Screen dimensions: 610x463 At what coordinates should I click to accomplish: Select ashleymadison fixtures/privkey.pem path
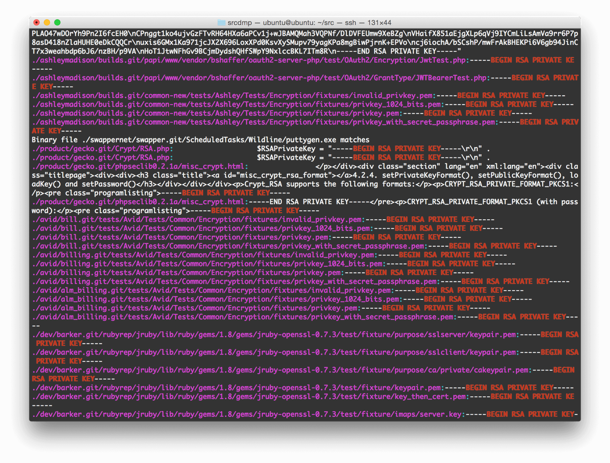click(x=215, y=113)
